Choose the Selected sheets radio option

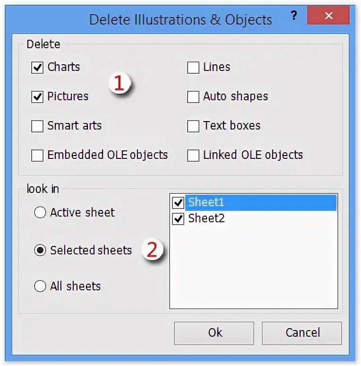pyautogui.click(x=40, y=251)
